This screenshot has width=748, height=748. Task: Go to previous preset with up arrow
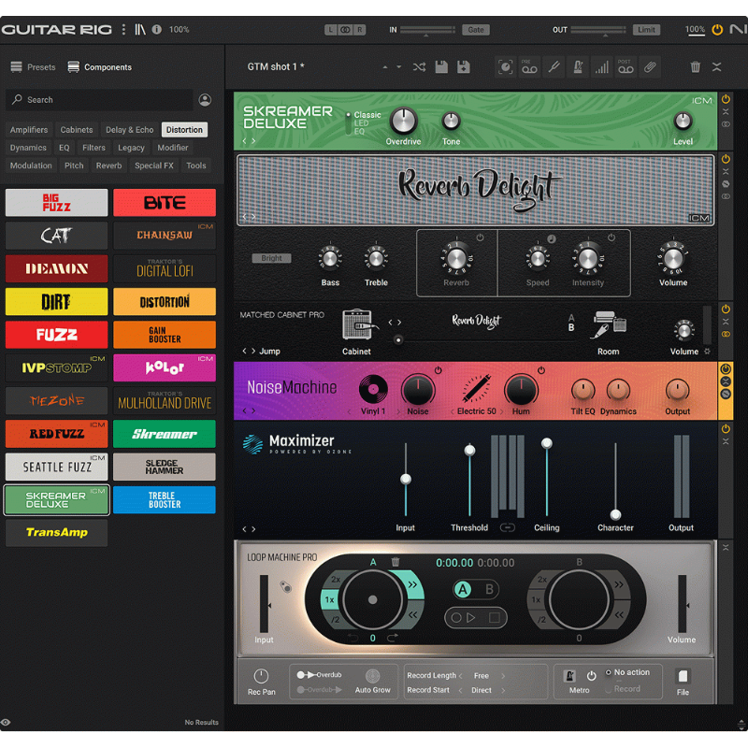coord(385,67)
